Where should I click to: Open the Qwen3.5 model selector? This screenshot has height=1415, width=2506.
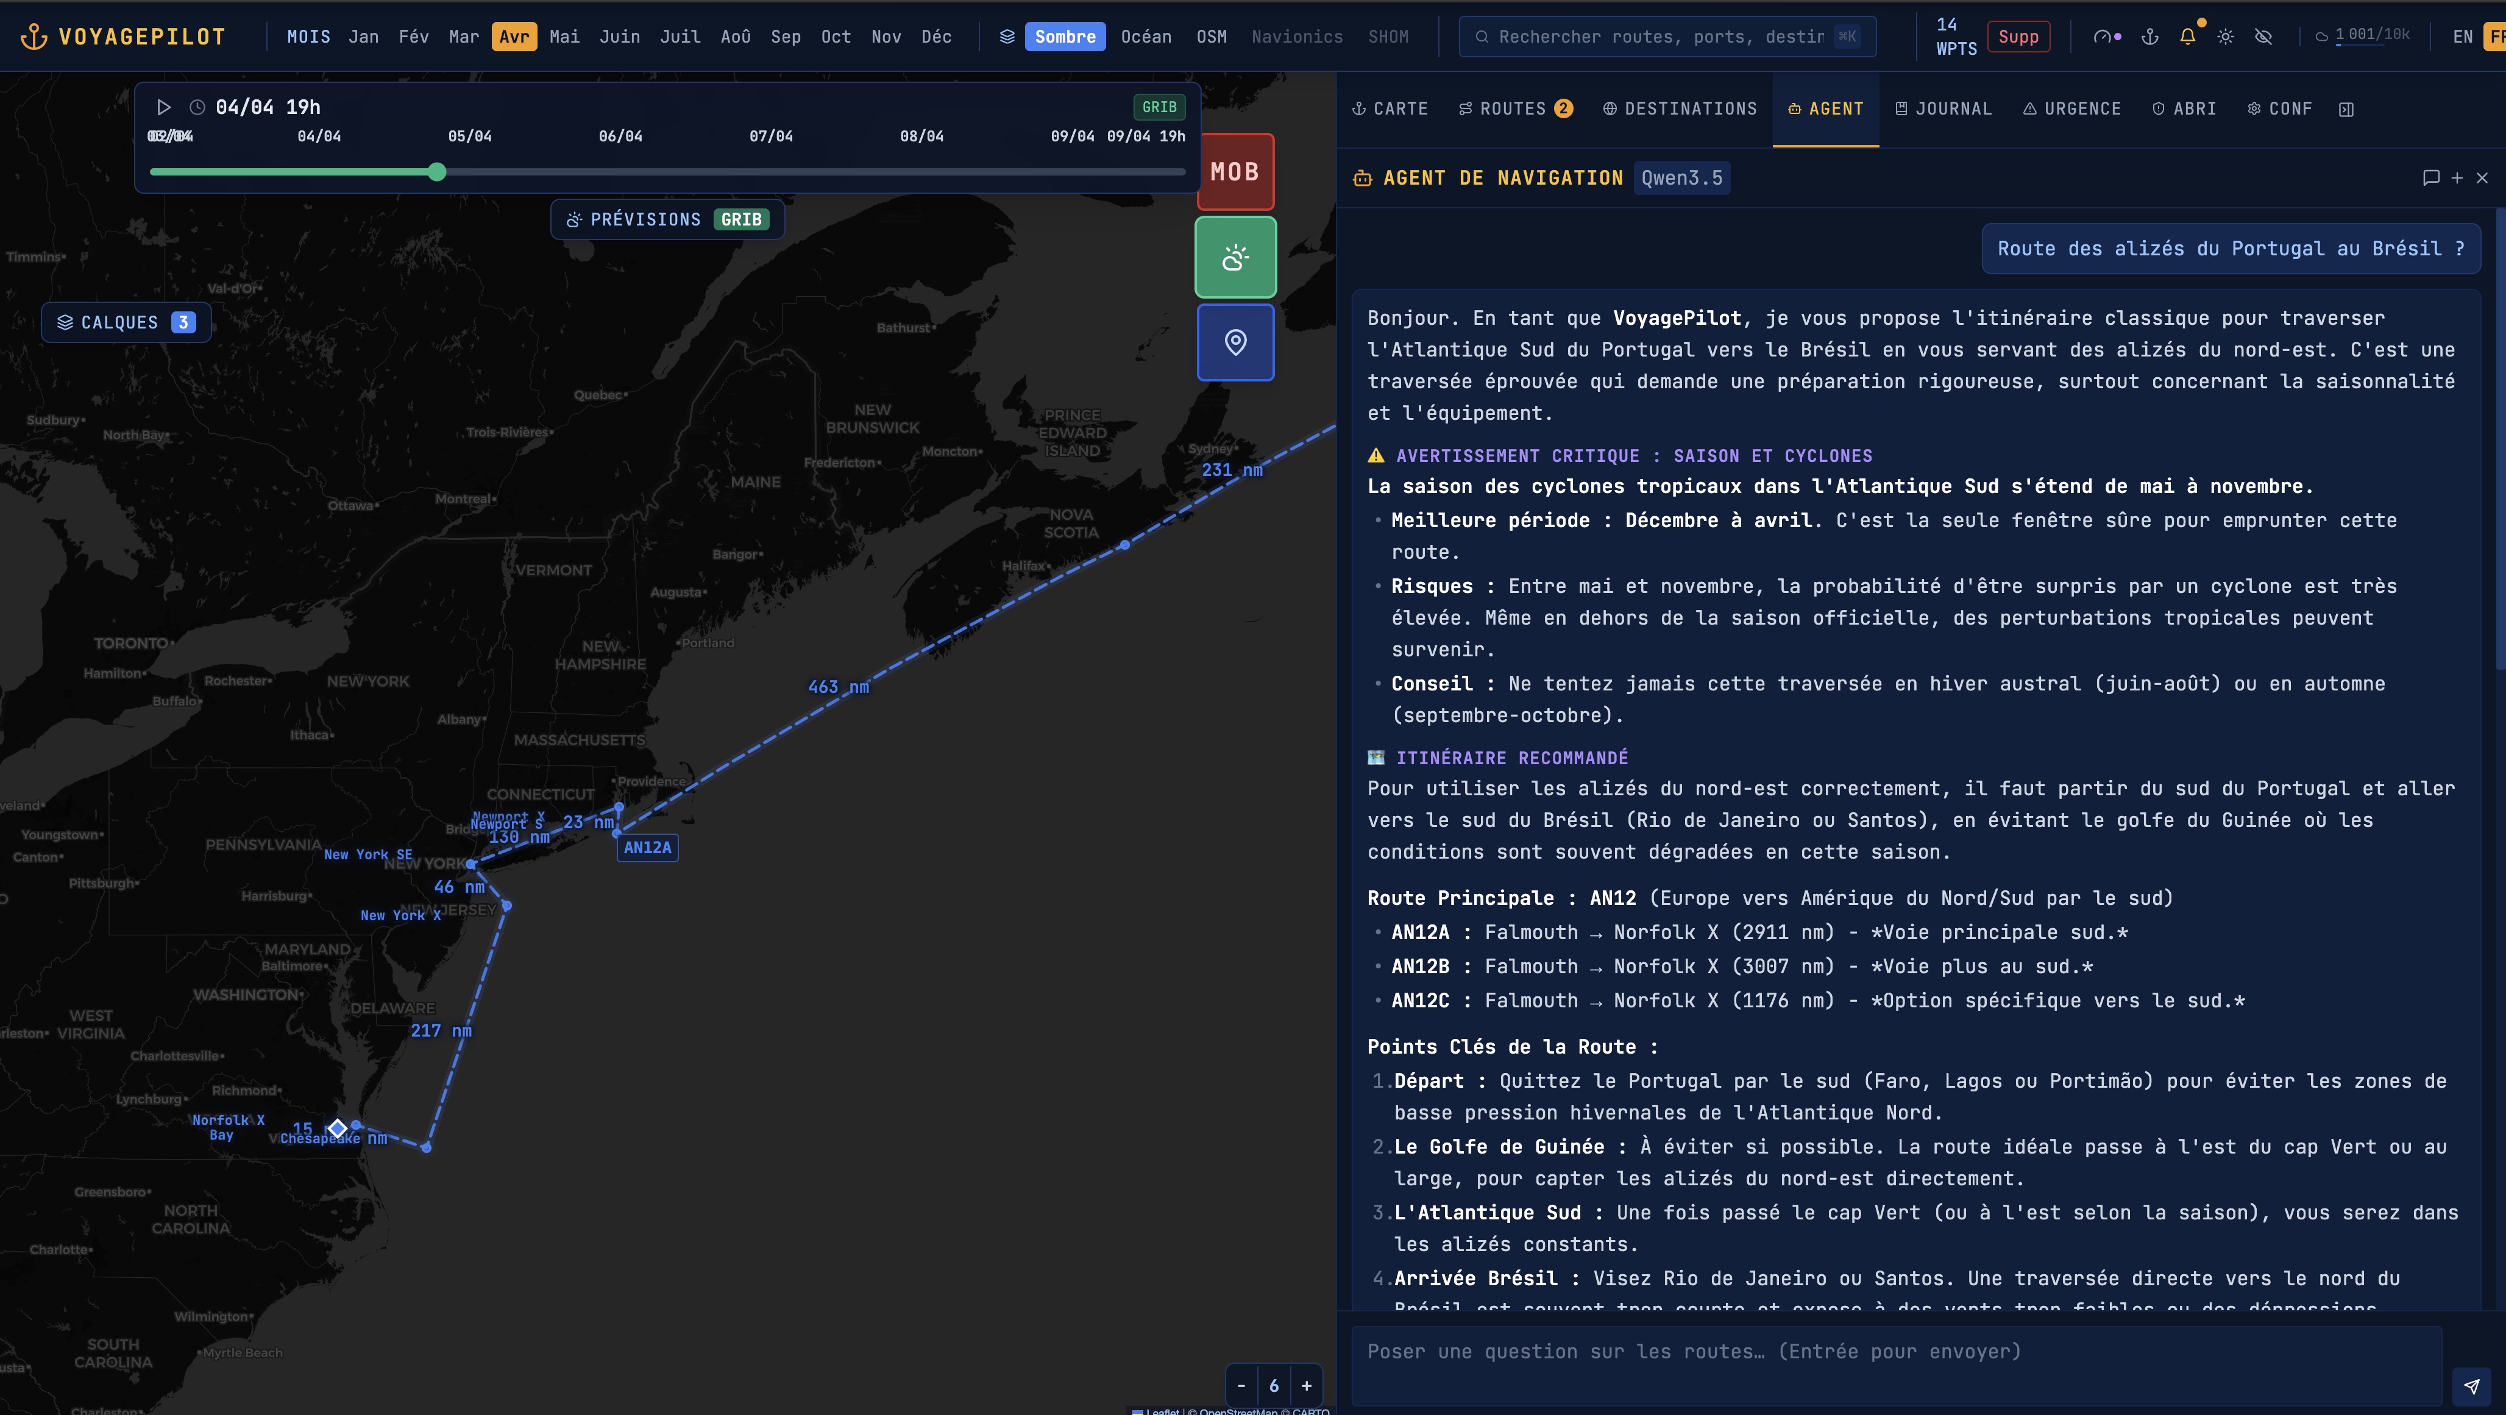tap(1682, 178)
